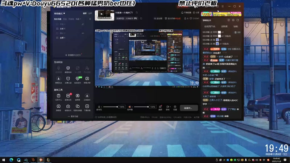
Task: Open the 在线用户(4) tab
Action: pos(210,26)
